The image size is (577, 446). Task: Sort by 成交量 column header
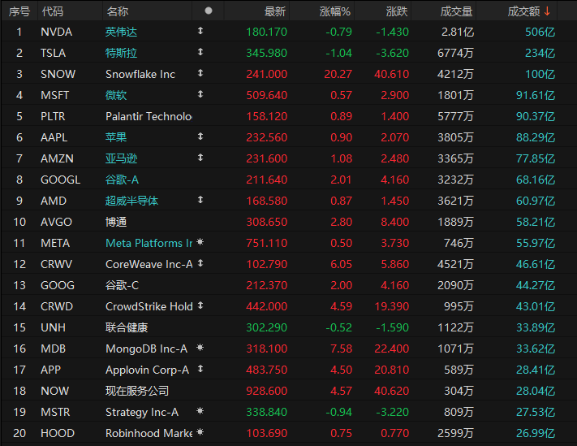(456, 11)
